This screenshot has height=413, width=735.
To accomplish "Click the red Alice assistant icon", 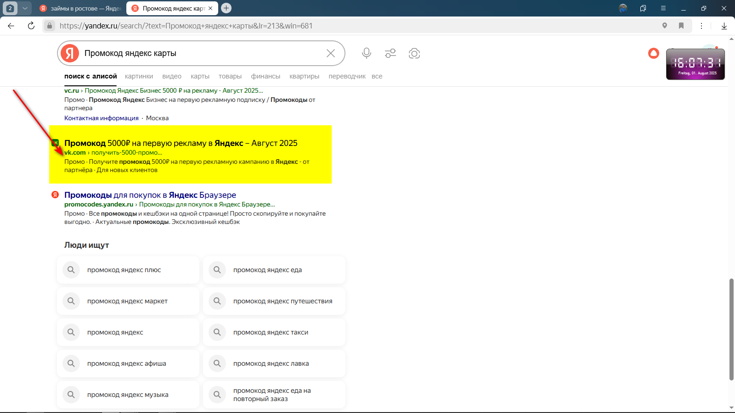I will coord(654,54).
